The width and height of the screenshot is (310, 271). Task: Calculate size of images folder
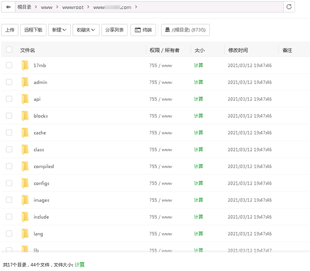[x=198, y=200]
